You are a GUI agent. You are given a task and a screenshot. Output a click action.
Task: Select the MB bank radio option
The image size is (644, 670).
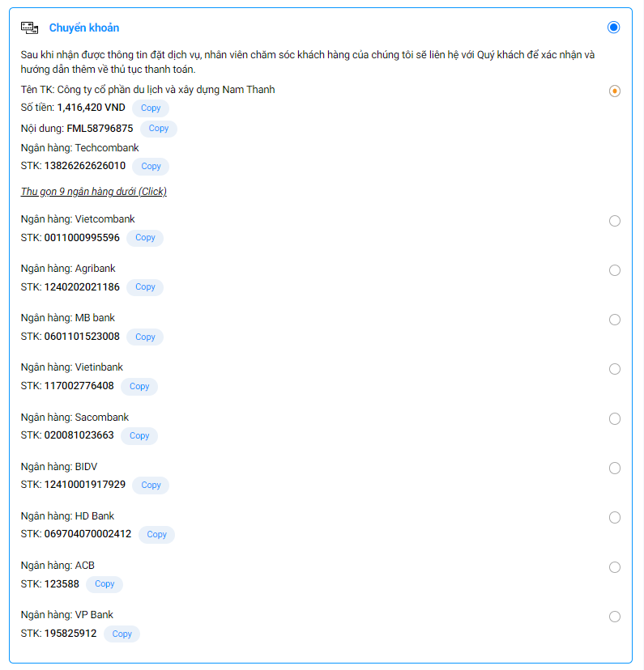click(615, 320)
